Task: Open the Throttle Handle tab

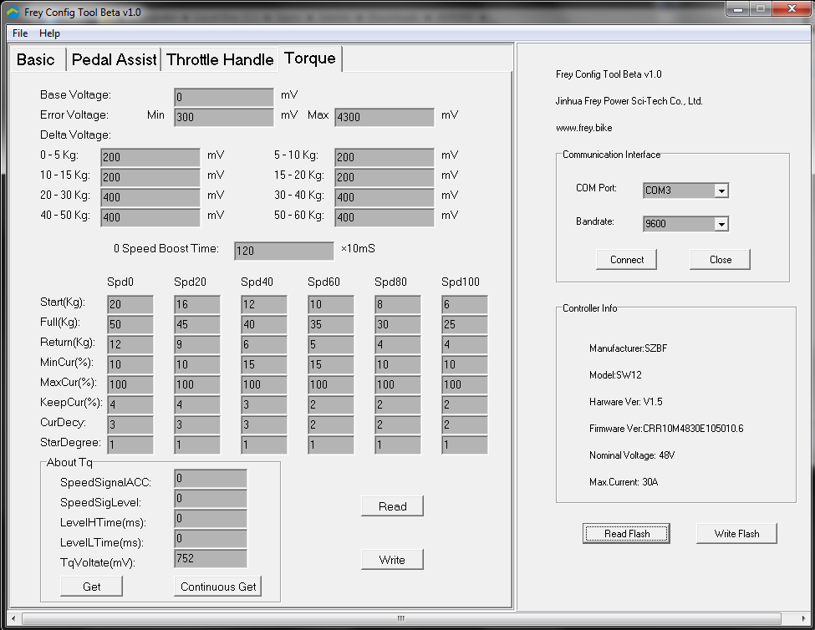Action: pyautogui.click(x=220, y=58)
